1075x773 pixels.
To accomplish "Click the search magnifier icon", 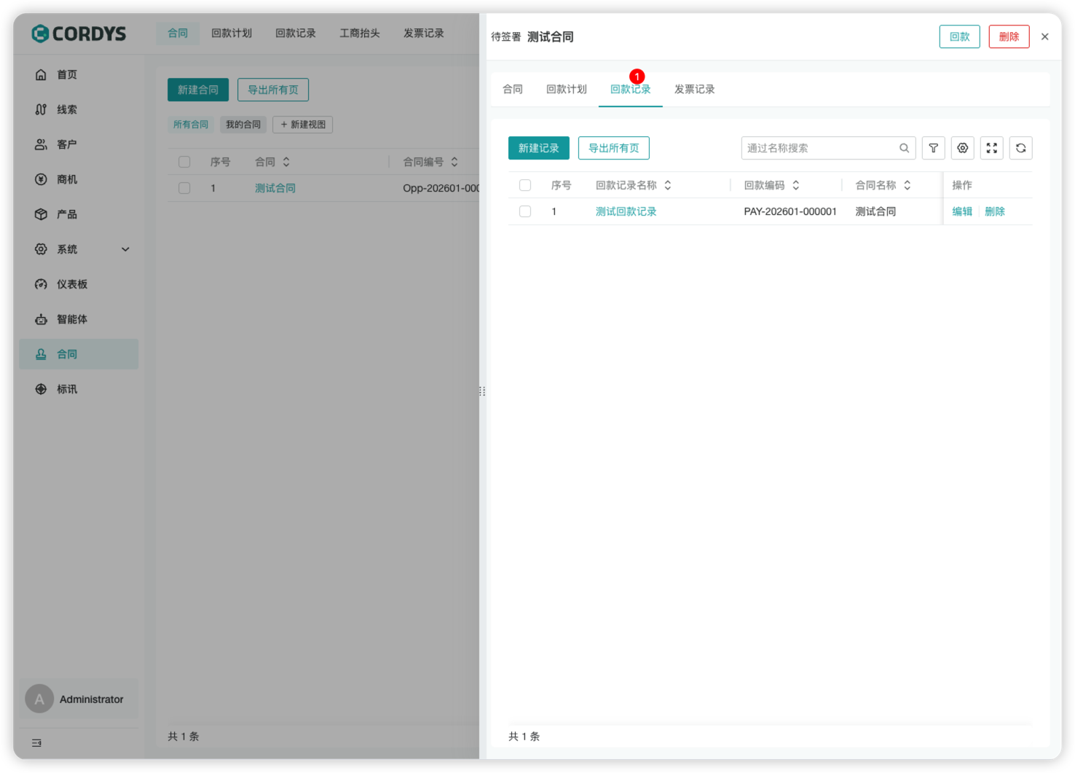I will coord(904,148).
